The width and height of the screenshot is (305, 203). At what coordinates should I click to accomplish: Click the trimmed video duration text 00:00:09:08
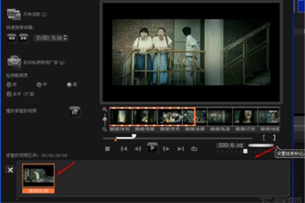[x=54, y=156]
